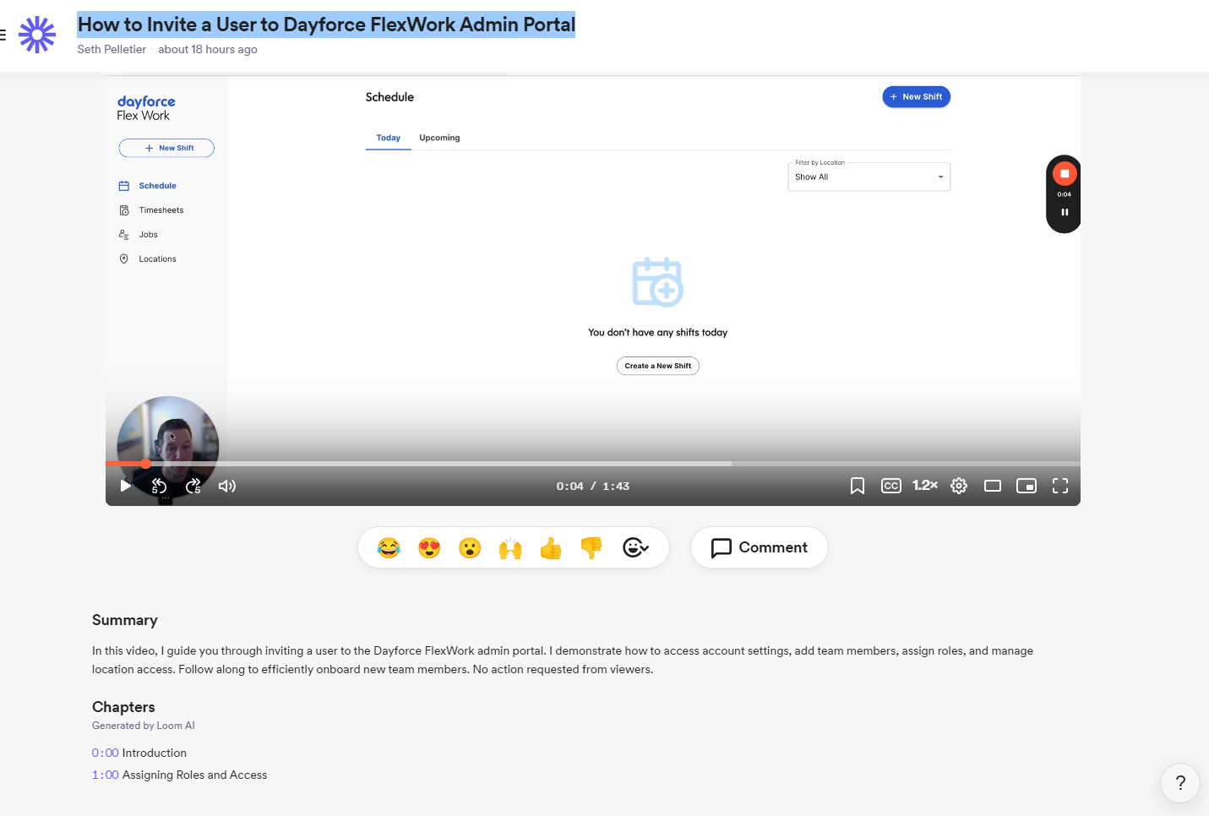Click the 0:04 / 1:43 time display

click(x=593, y=486)
